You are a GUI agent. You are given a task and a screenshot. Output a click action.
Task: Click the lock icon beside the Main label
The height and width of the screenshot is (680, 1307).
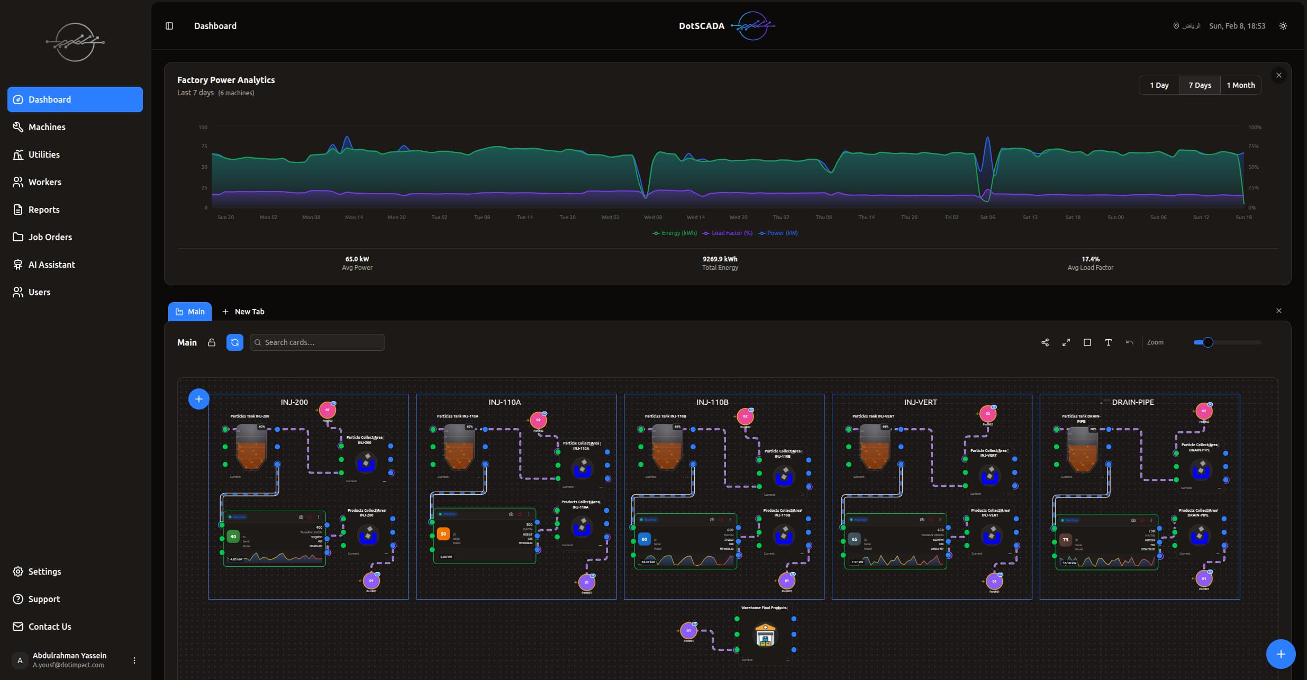pos(211,342)
